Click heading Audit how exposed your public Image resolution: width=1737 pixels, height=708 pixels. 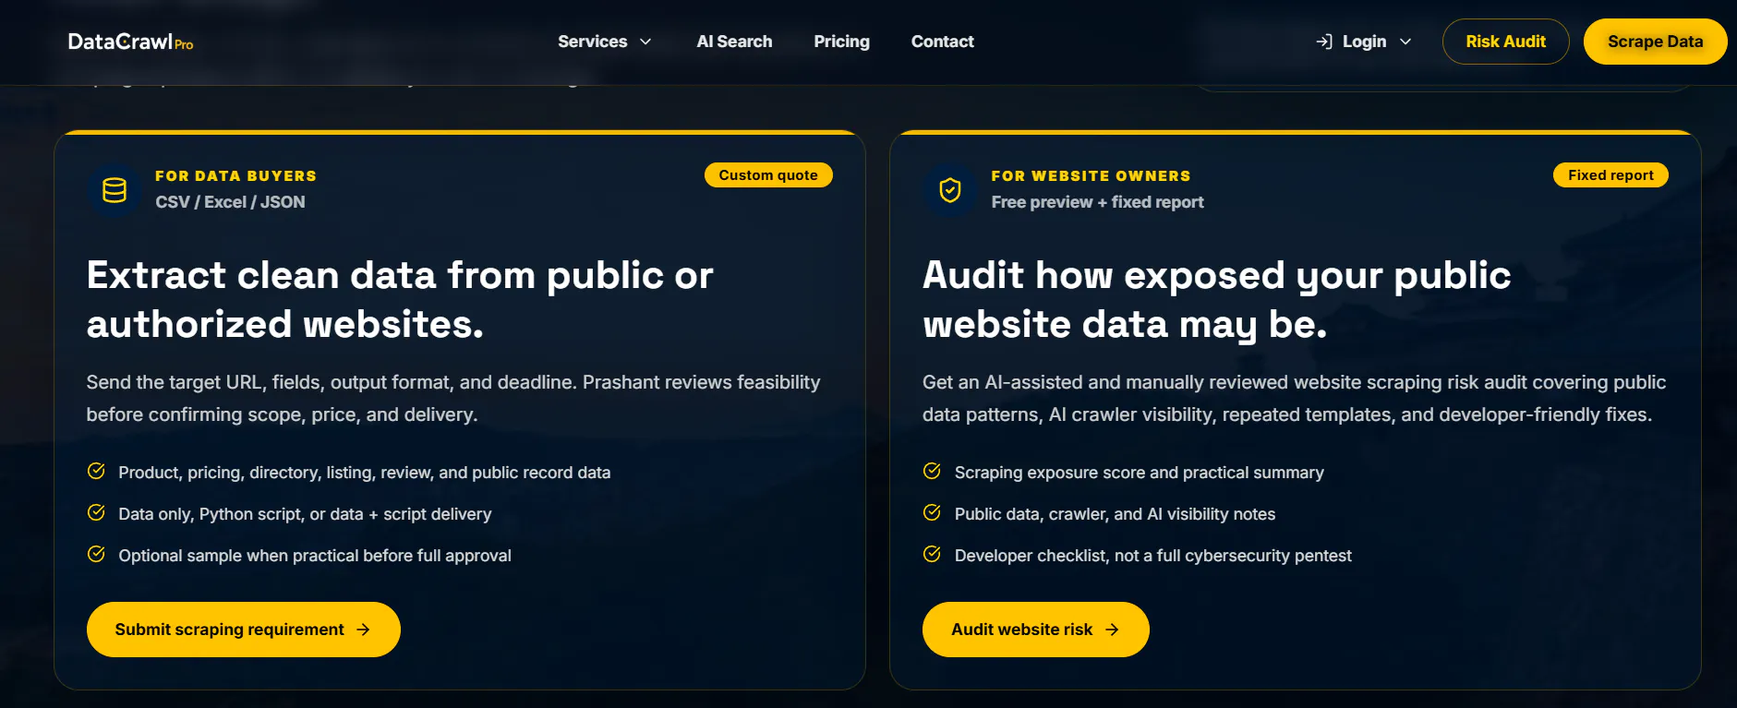point(1216,300)
